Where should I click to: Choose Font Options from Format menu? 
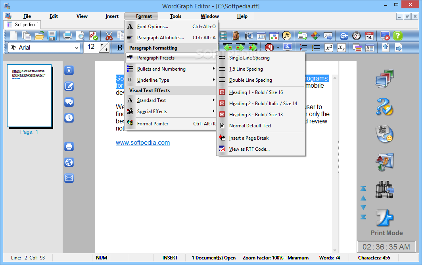pos(171,27)
